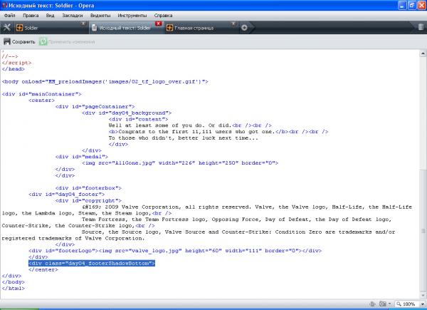Select the Исходный текст: Soldier tab
The image size is (427, 310).
coord(126,28)
